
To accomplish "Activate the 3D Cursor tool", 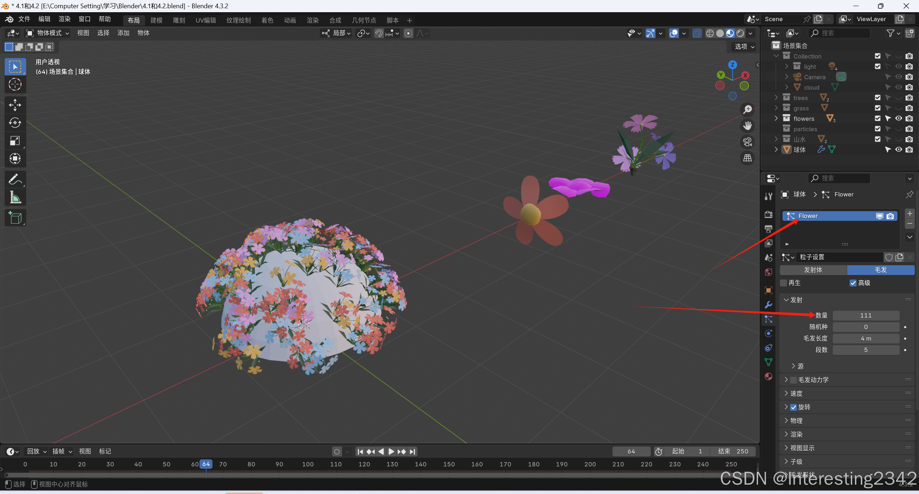I will [15, 85].
